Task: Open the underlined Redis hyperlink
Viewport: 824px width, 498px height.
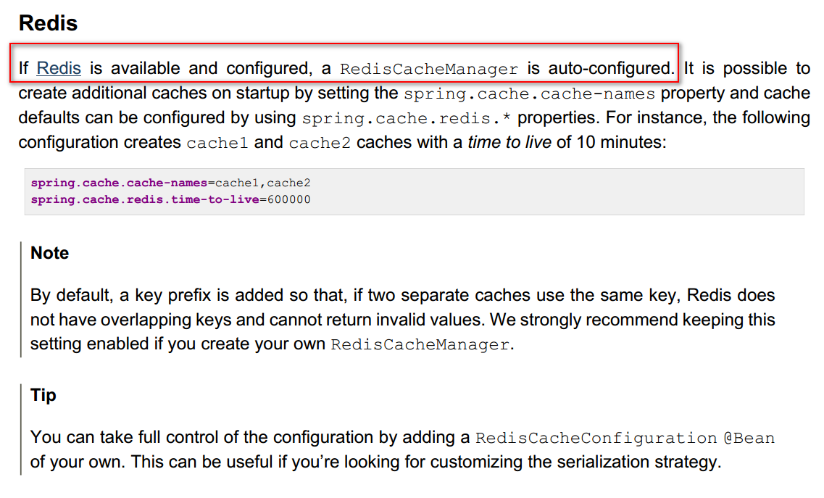Action: (x=59, y=68)
